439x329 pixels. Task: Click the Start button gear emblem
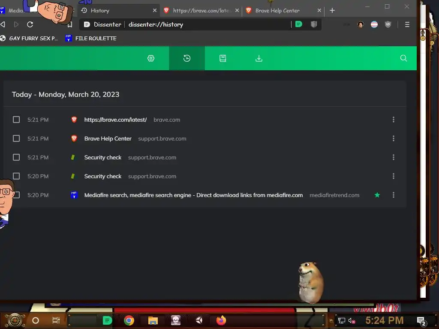point(15,320)
